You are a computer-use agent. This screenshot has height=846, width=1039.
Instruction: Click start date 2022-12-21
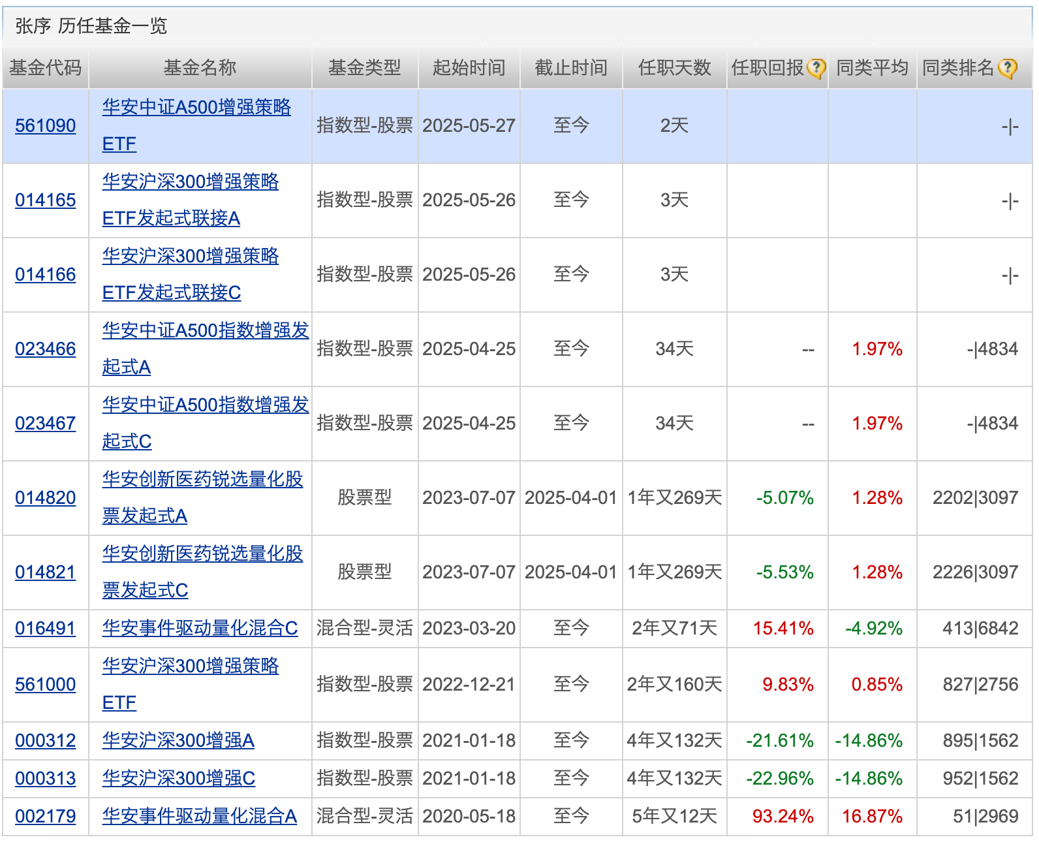click(469, 685)
